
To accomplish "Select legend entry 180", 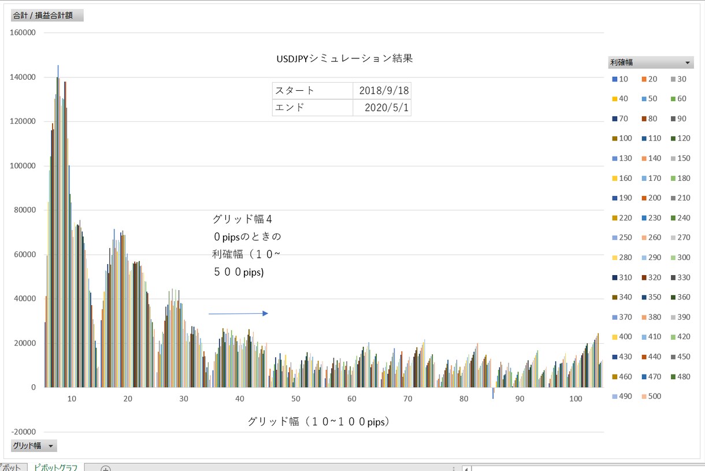I will [680, 179].
